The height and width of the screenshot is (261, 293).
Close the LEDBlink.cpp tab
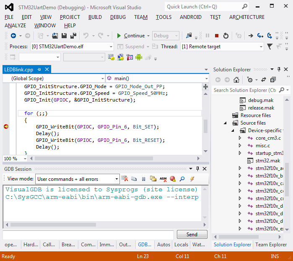pos(47,69)
